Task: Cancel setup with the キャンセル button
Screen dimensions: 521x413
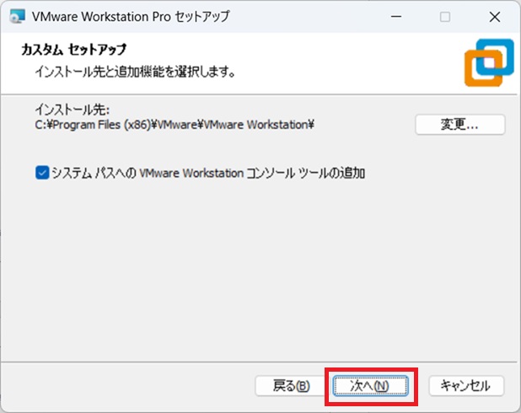Action: pyautogui.click(x=466, y=386)
